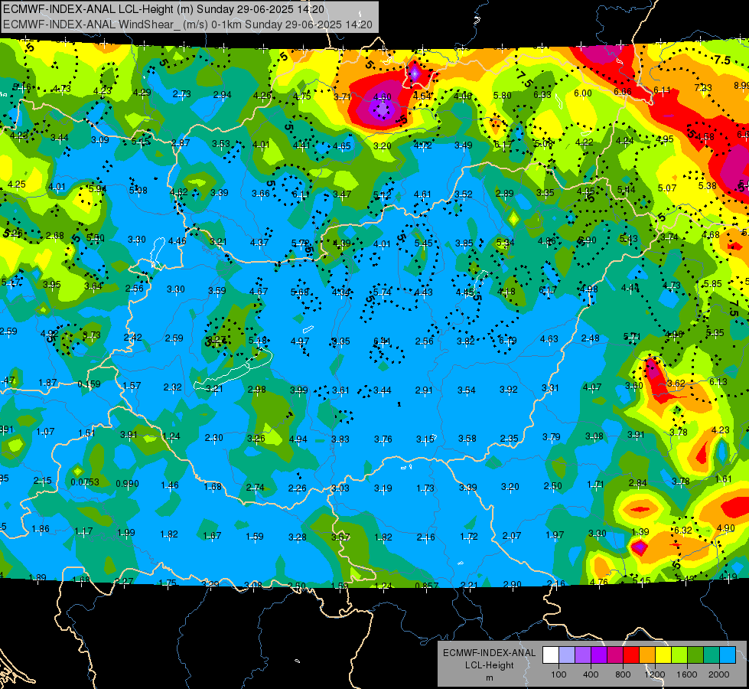Screen dimensions: 749x689
Task: Click the wind shear value '0.159'
Action: point(89,384)
